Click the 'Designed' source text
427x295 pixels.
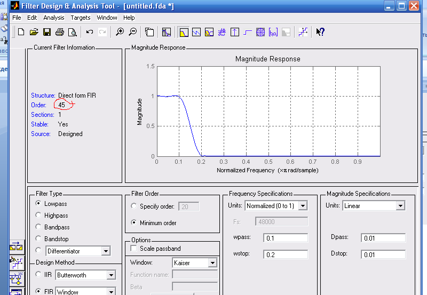(70, 134)
